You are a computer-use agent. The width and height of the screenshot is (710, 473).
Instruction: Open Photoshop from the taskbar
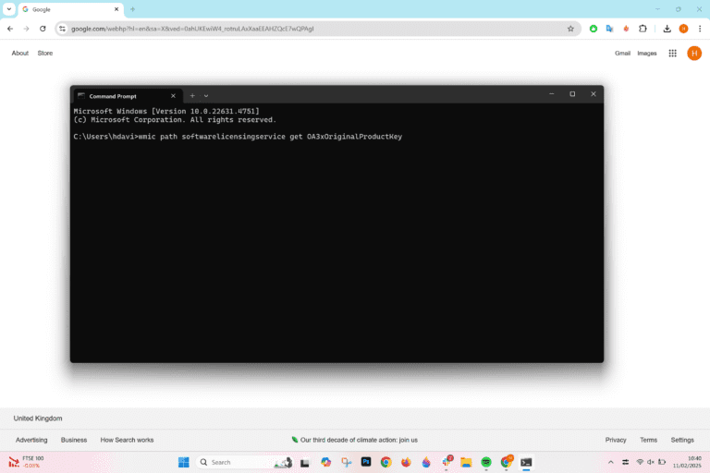point(366,462)
